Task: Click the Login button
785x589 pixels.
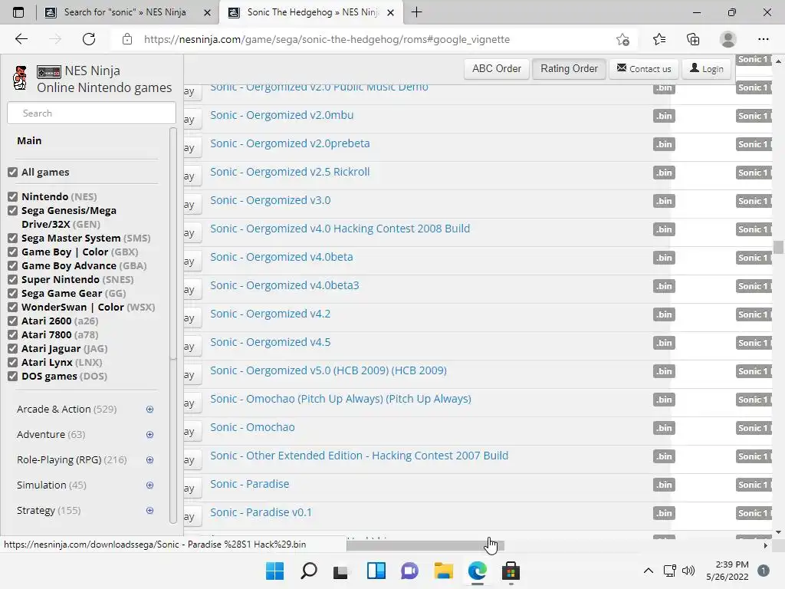Action: point(706,68)
